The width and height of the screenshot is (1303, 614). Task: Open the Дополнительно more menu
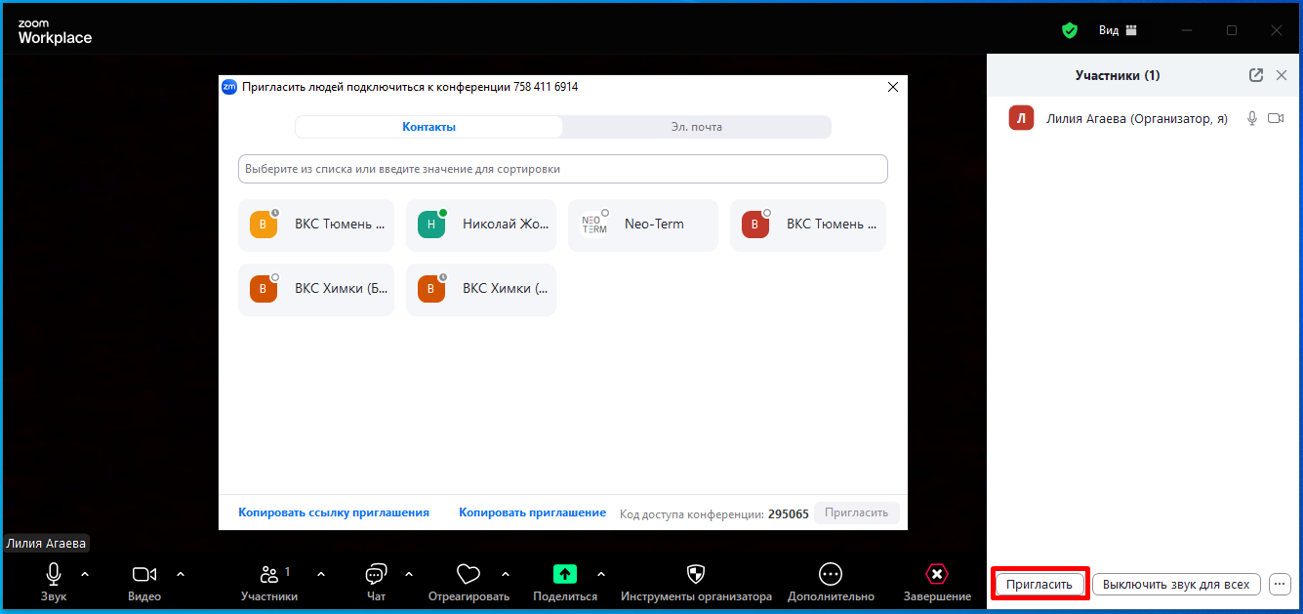click(x=831, y=582)
